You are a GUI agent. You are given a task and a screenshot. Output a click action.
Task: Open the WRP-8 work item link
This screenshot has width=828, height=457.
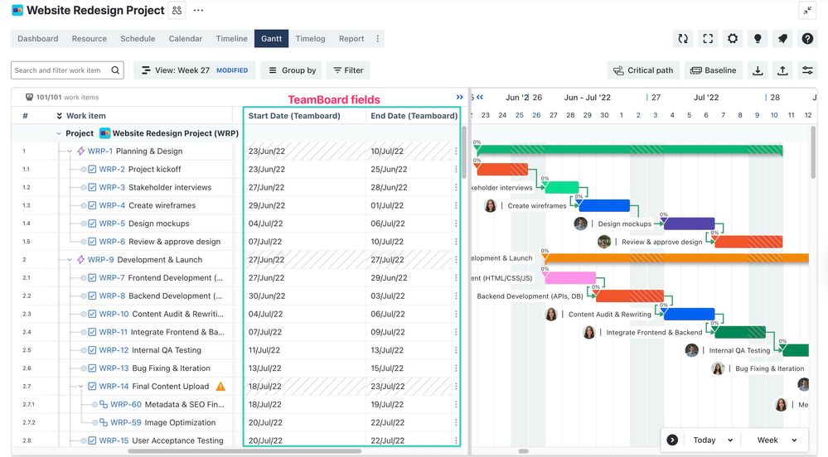tap(112, 296)
